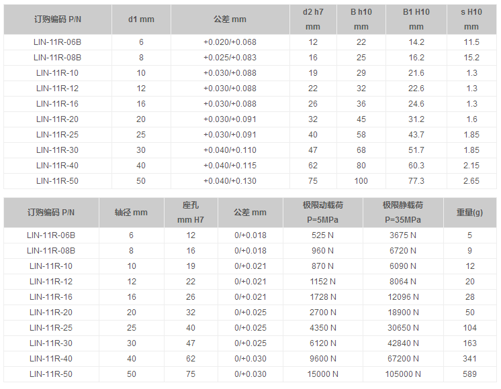Select the s H10 mm column header
The image size is (501, 389).
click(x=471, y=19)
